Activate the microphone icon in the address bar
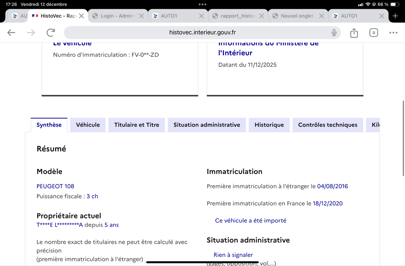The image size is (405, 266). click(x=334, y=32)
